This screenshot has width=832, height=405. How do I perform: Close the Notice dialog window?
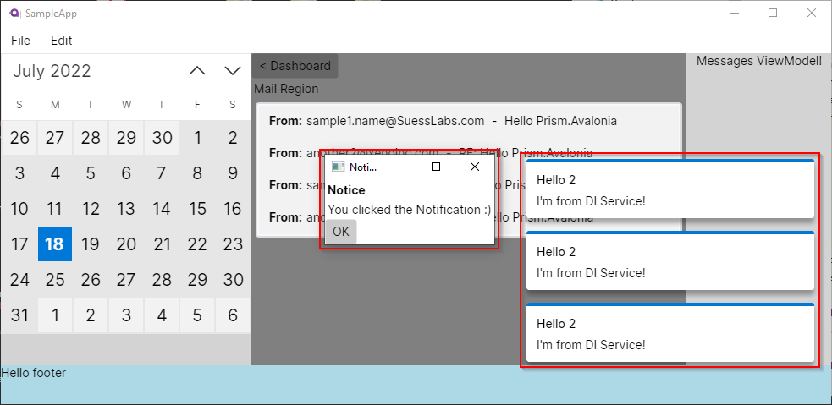point(475,167)
